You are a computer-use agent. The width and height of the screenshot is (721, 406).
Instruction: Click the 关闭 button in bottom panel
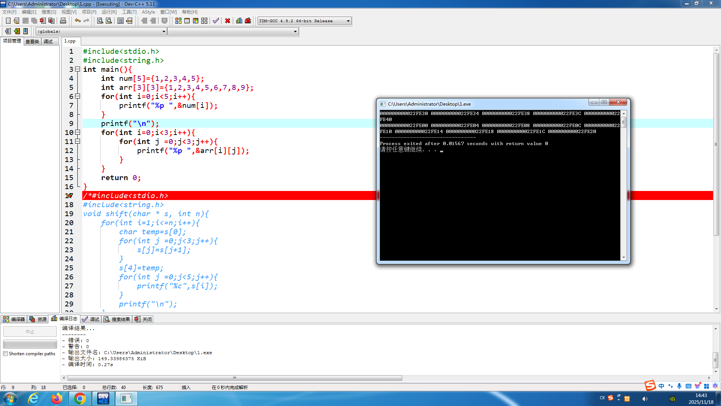click(143, 319)
